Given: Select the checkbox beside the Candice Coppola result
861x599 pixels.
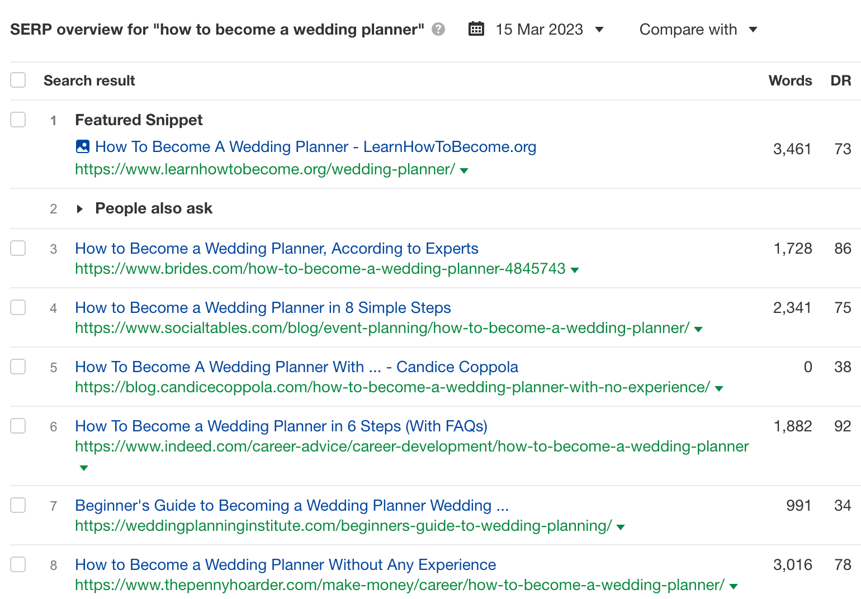Looking at the screenshot, I should [x=17, y=367].
